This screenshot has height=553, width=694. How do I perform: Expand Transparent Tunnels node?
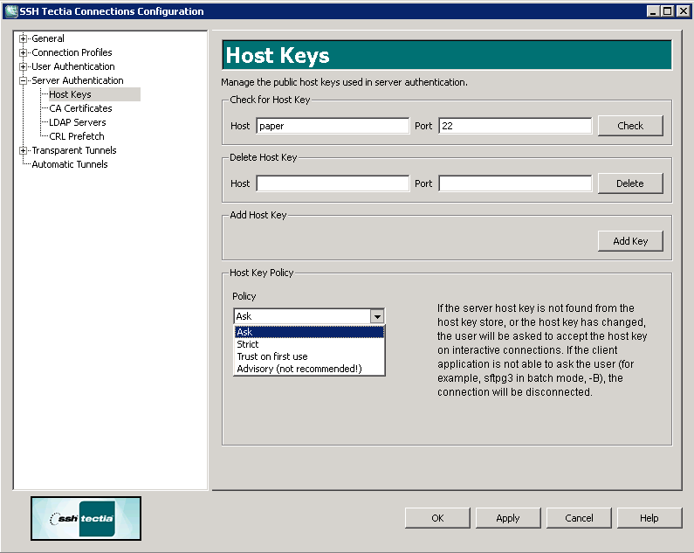pos(23,150)
